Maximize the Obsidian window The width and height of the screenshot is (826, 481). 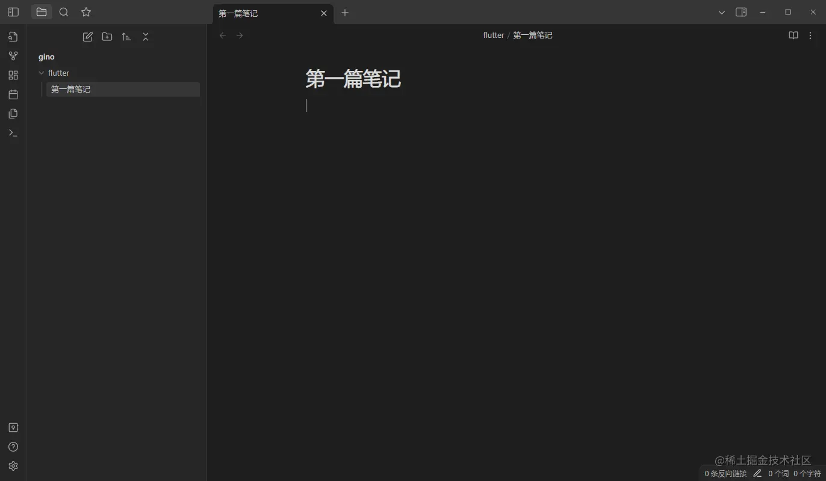pos(788,12)
